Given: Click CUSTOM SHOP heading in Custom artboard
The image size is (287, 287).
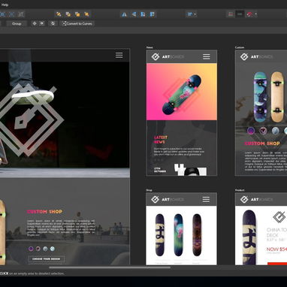Looking at the screenshot, I should [x=262, y=143].
